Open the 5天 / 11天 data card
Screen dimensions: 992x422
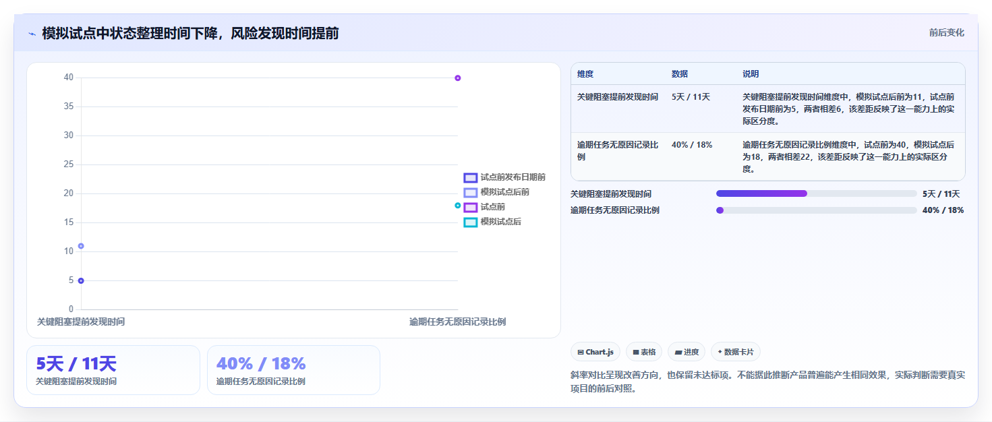click(x=113, y=370)
